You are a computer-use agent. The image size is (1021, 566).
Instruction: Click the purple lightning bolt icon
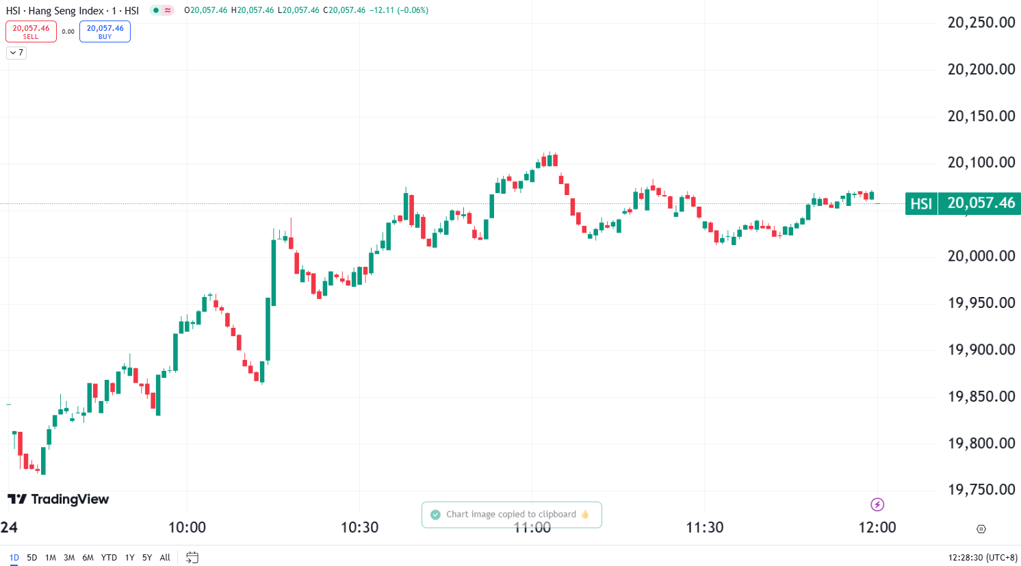coord(877,504)
